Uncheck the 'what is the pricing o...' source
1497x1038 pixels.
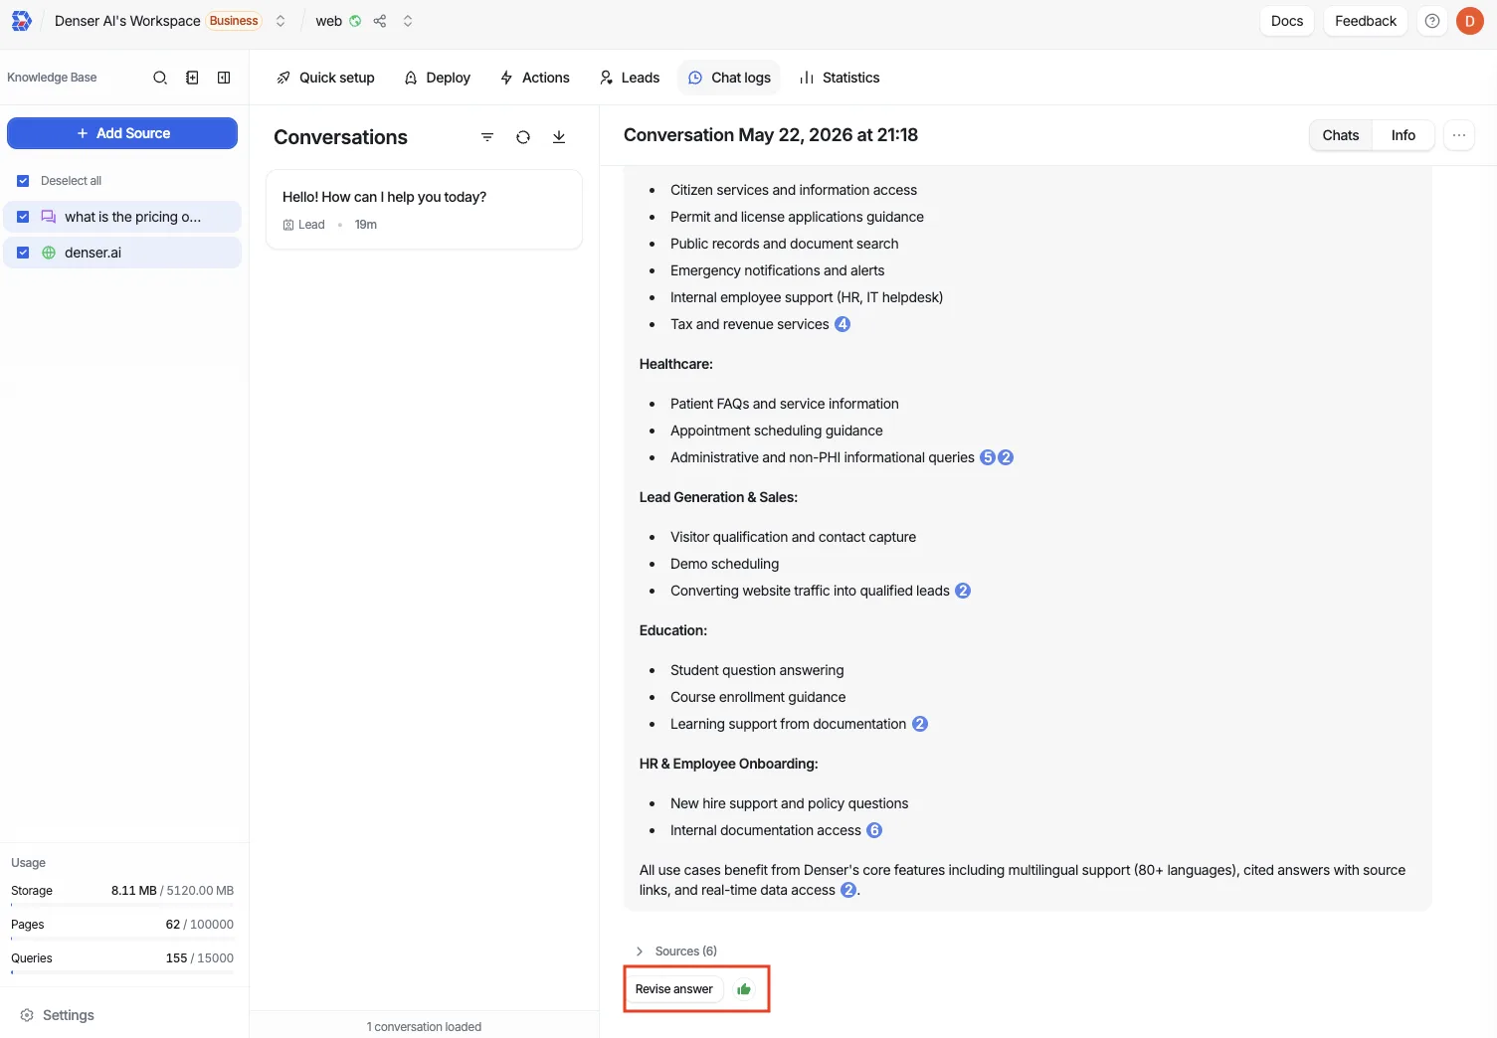(x=23, y=217)
